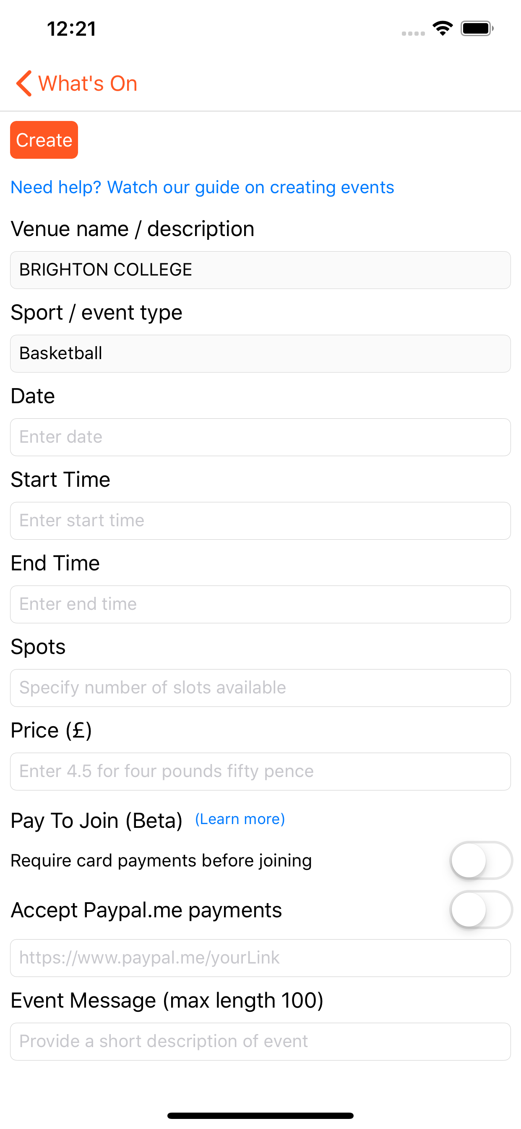Toggle Accept Paypal.me payments switch
Screen dimensions: 521x1129
pos(481,910)
